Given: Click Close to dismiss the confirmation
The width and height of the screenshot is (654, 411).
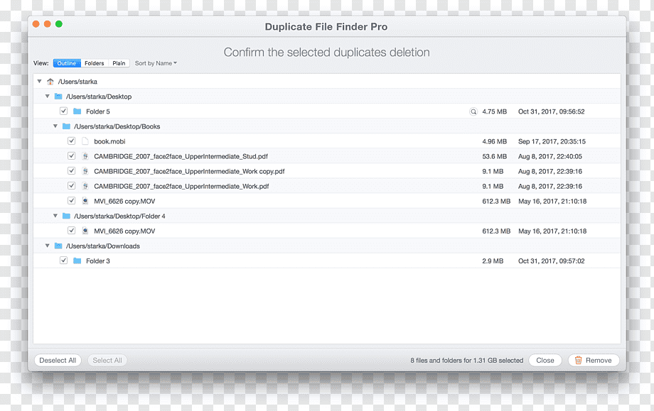Looking at the screenshot, I should pos(545,360).
